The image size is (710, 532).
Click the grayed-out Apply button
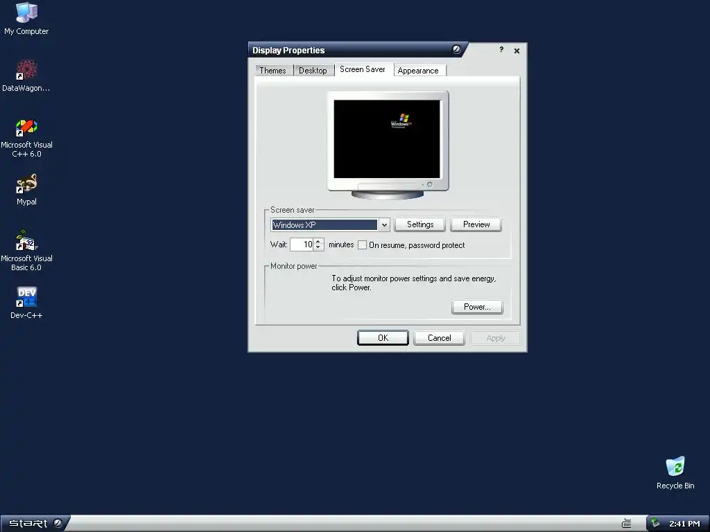click(495, 338)
